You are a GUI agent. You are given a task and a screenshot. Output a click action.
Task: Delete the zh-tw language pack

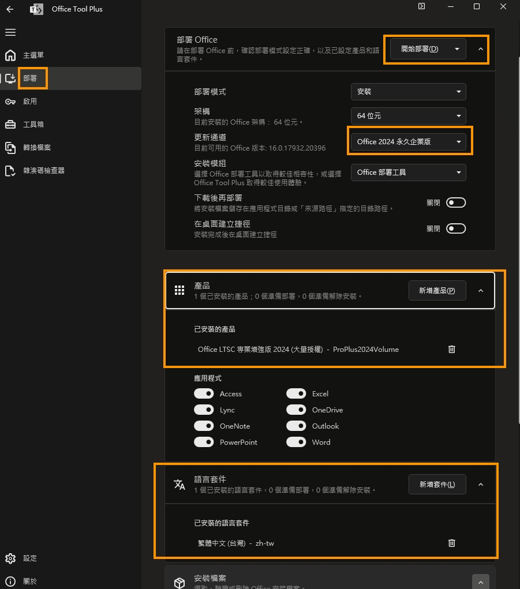[x=452, y=543]
